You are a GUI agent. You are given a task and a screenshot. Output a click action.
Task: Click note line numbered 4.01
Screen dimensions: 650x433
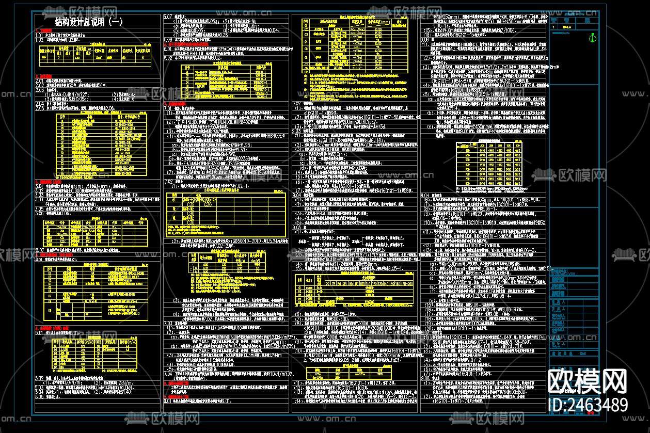click(x=57, y=260)
